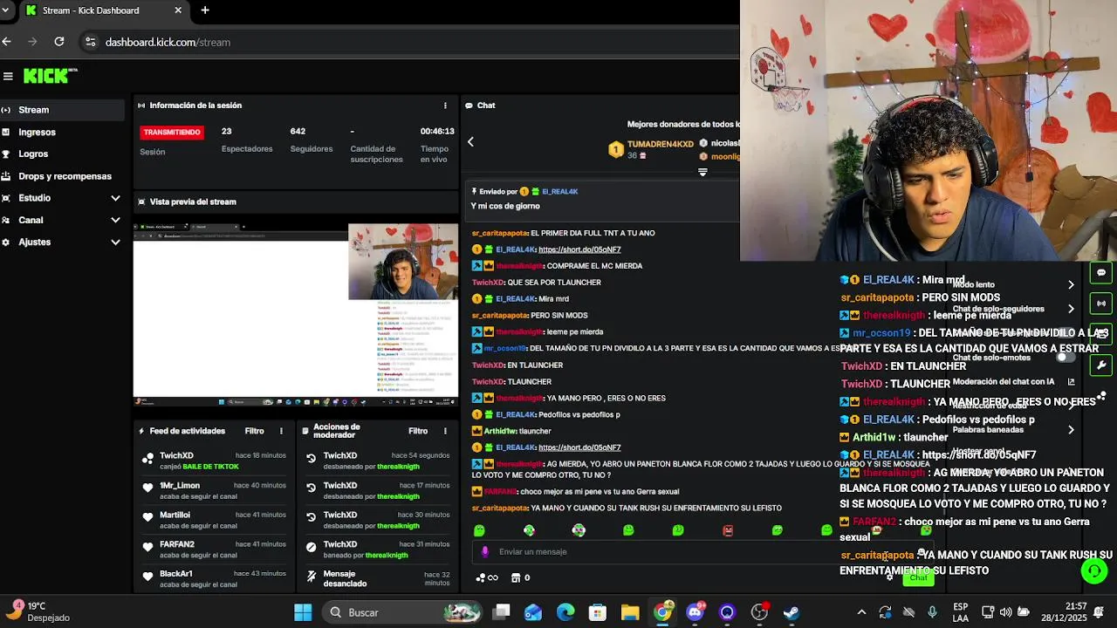This screenshot has height=628, width=1117.
Task: Open Moderación del chat con IA external icon
Action: [1071, 382]
